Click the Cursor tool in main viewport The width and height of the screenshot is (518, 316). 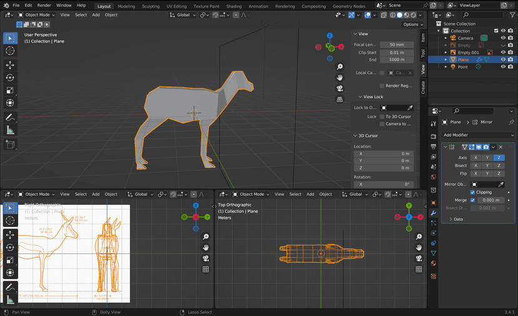[x=10, y=51]
